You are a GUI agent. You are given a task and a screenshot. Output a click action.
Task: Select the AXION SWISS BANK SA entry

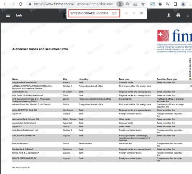click(x=24, y=135)
